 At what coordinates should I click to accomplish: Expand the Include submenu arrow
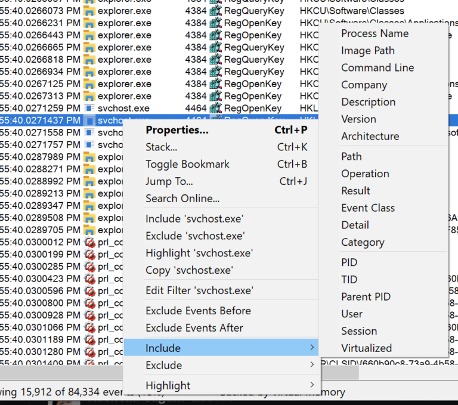(312, 348)
